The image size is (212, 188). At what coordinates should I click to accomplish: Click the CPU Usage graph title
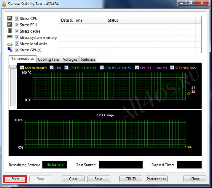tap(105, 115)
